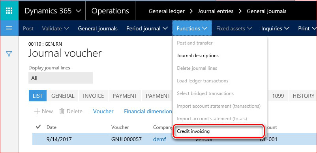
Task: Open the demf company link
Action: (x=159, y=139)
